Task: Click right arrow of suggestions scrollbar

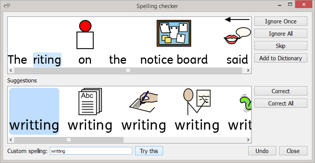Action: pyautogui.click(x=248, y=140)
